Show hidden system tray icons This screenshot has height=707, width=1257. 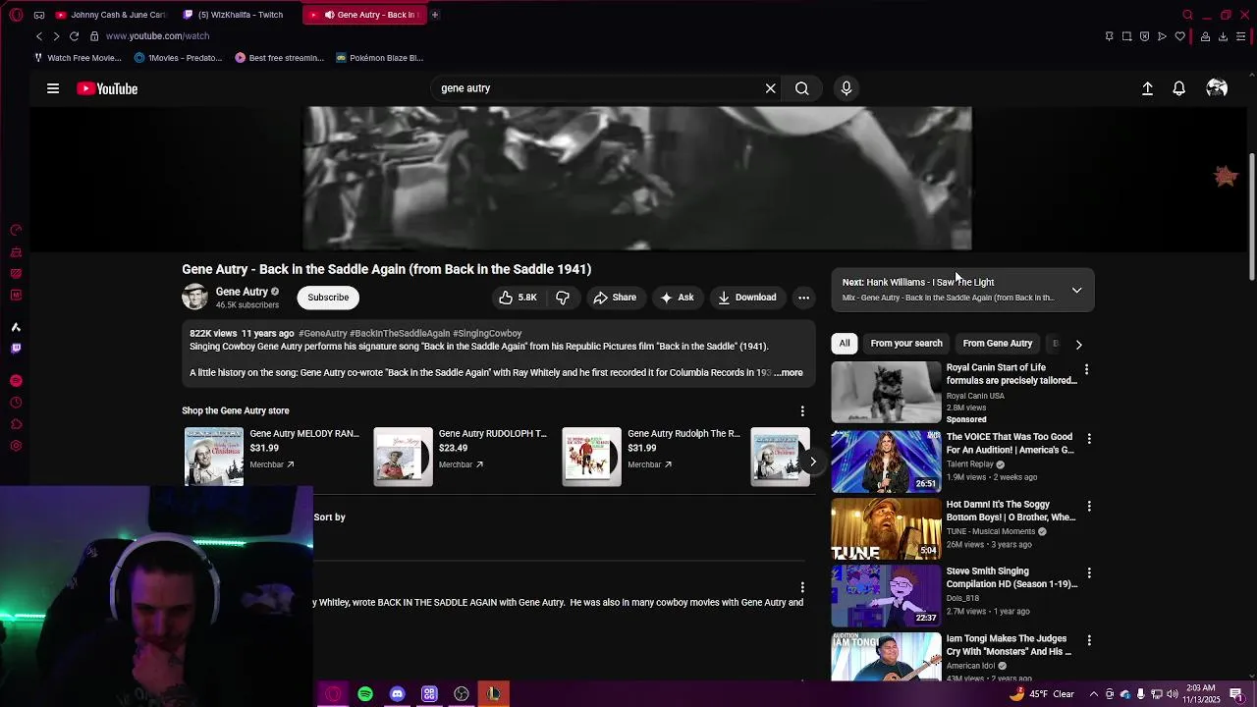[x=1094, y=694]
